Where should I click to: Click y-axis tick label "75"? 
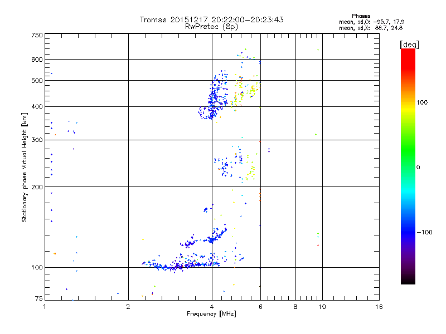click(39, 298)
